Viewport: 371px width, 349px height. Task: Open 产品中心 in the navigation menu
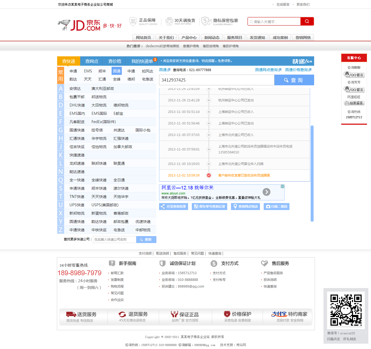tap(189, 38)
